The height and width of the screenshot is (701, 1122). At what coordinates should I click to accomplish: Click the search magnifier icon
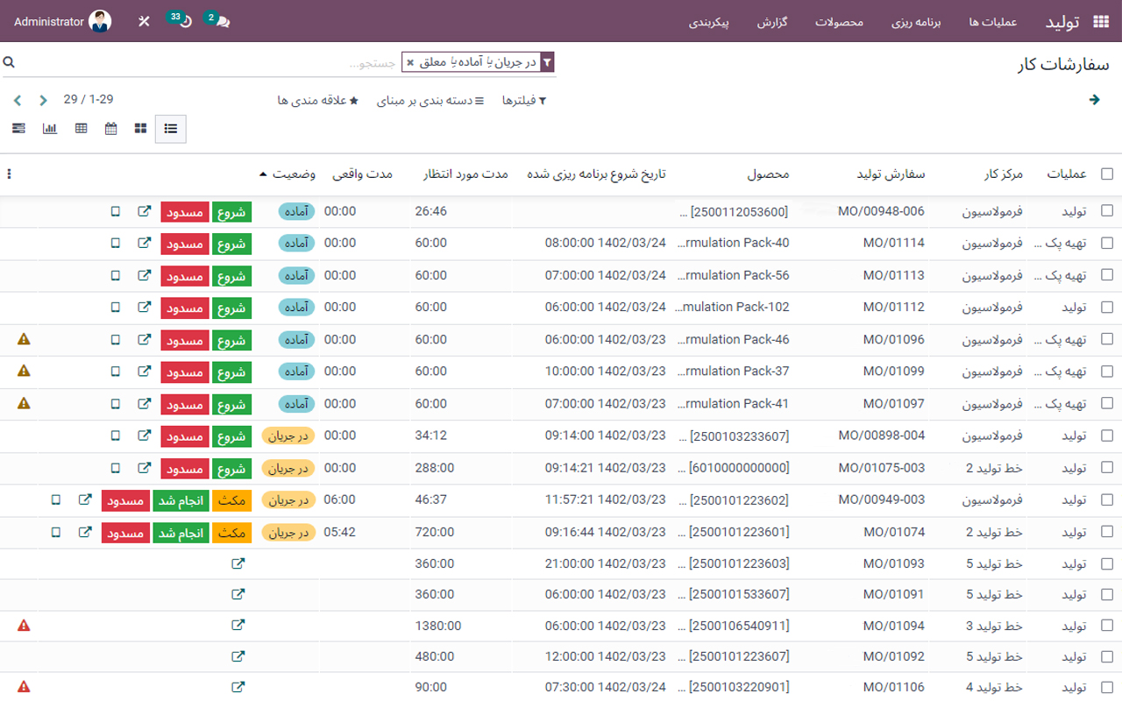9,61
